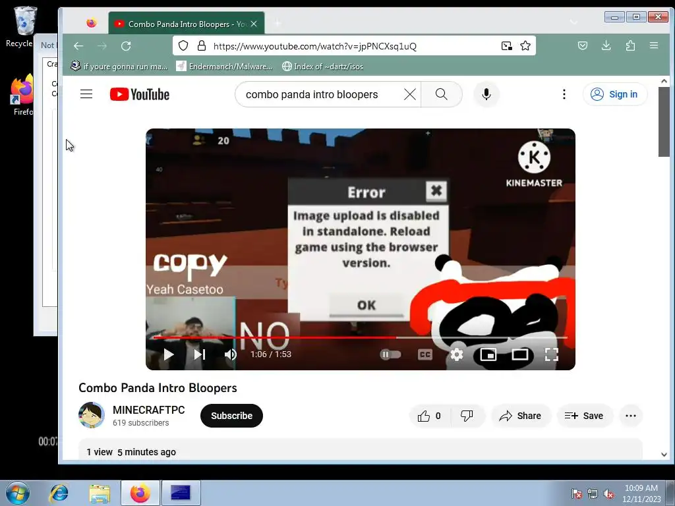Open the list all tabs chevron

coord(573,22)
